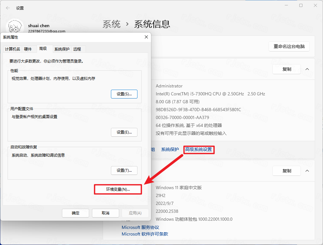Open the 高级系统设置 link
This screenshot has height=245, width=323.
pos(198,149)
